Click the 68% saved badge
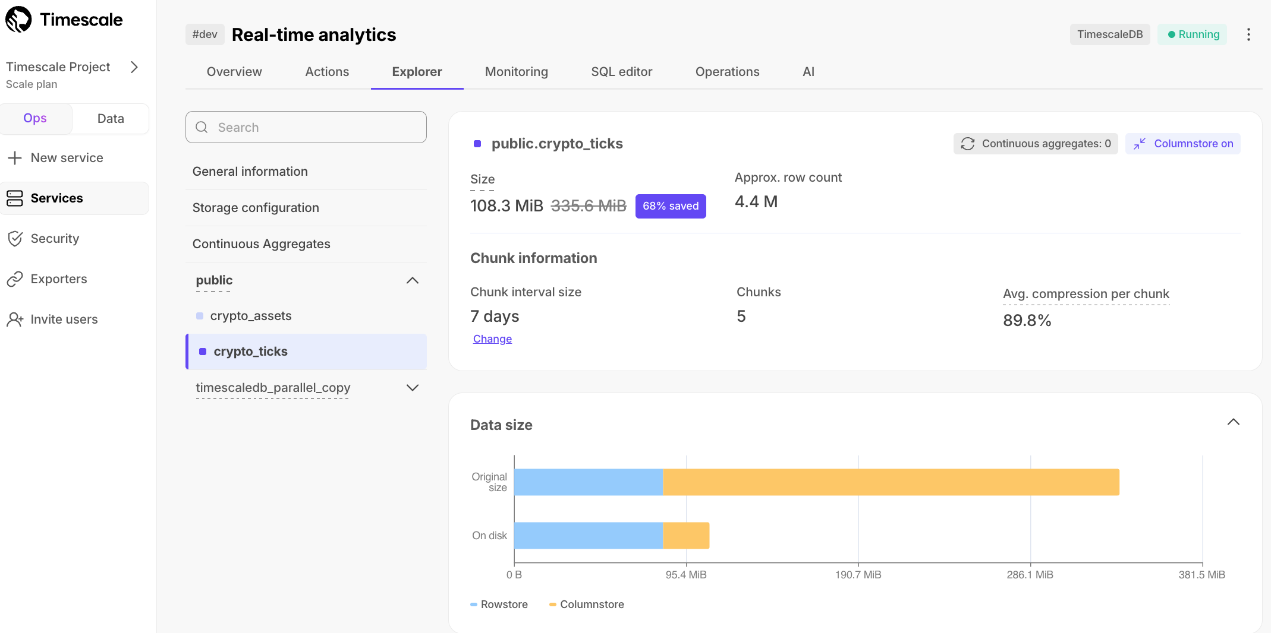This screenshot has height=633, width=1271. coord(671,206)
